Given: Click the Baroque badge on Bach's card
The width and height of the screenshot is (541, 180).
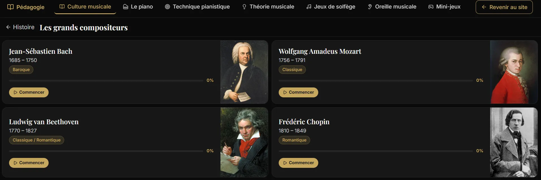Looking at the screenshot, I should click(21, 70).
